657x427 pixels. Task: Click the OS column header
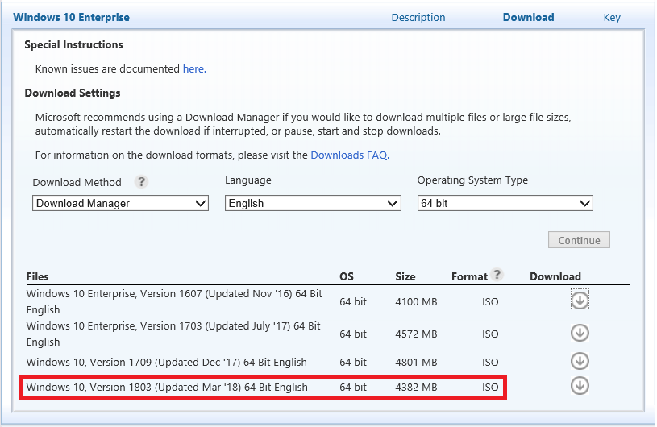click(x=347, y=276)
